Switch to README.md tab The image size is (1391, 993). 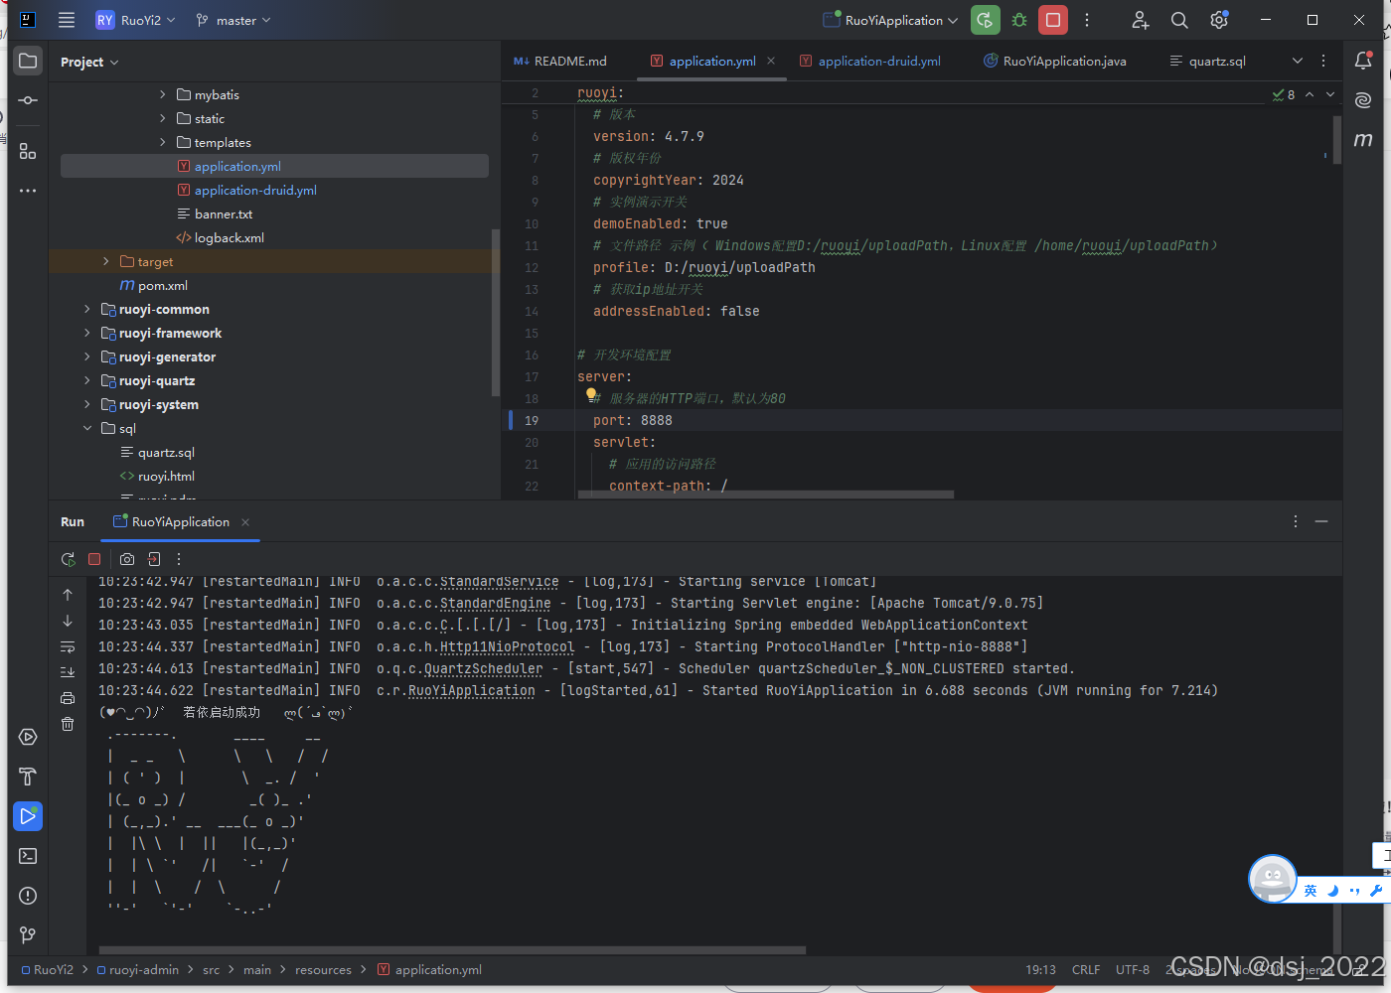(x=560, y=61)
